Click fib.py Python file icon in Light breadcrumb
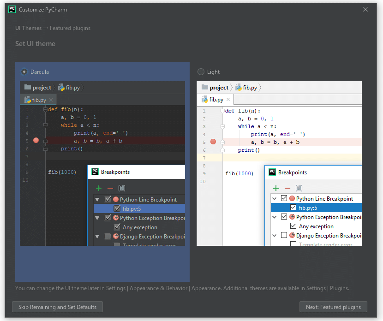 (239, 87)
